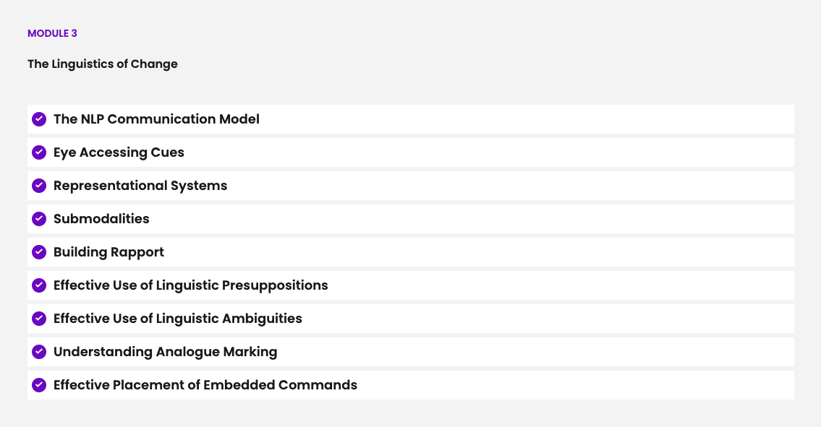Open the Eye Accessing Cues lesson
The width and height of the screenshot is (821, 427).
click(119, 152)
